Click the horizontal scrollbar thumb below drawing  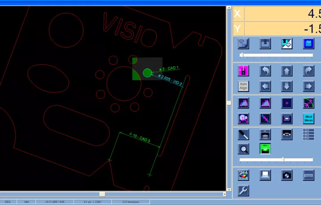point(102,194)
